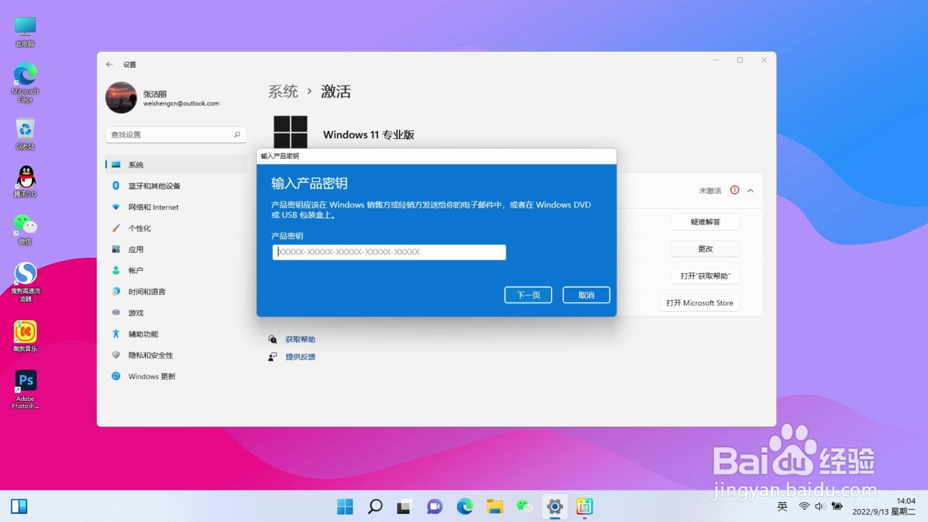Image resolution: width=928 pixels, height=522 pixels.
Task: Click the red not-activated warning icon
Action: click(x=735, y=190)
